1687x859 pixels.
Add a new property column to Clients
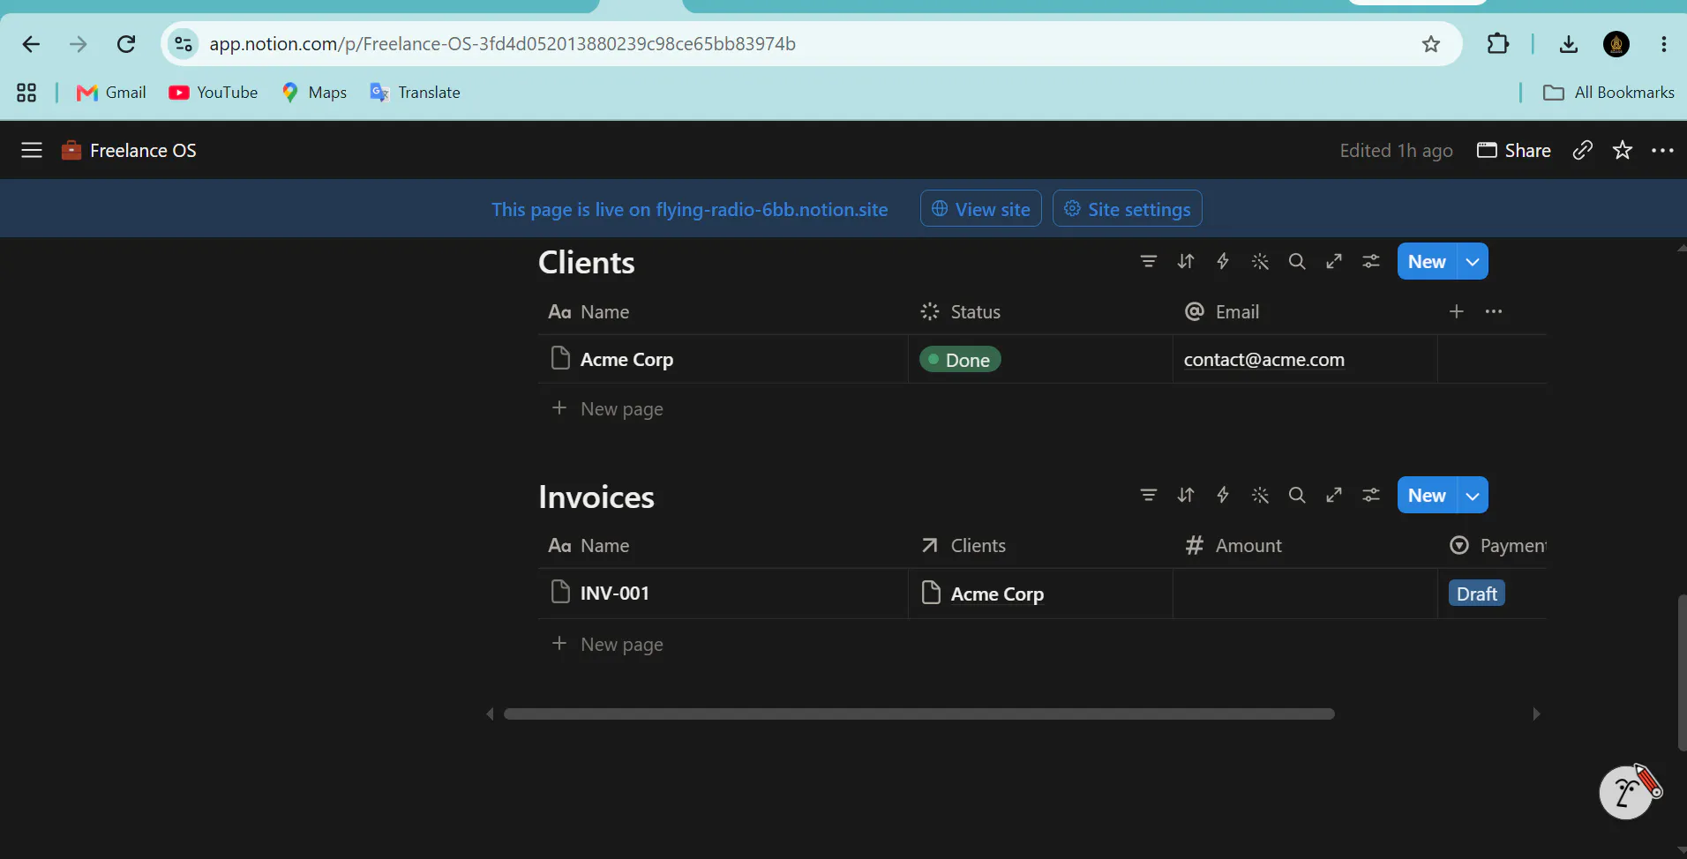coord(1457,311)
